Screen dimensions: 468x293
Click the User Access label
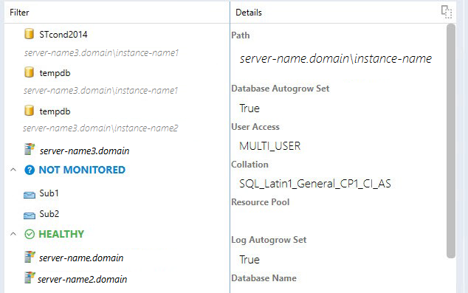[x=255, y=127]
